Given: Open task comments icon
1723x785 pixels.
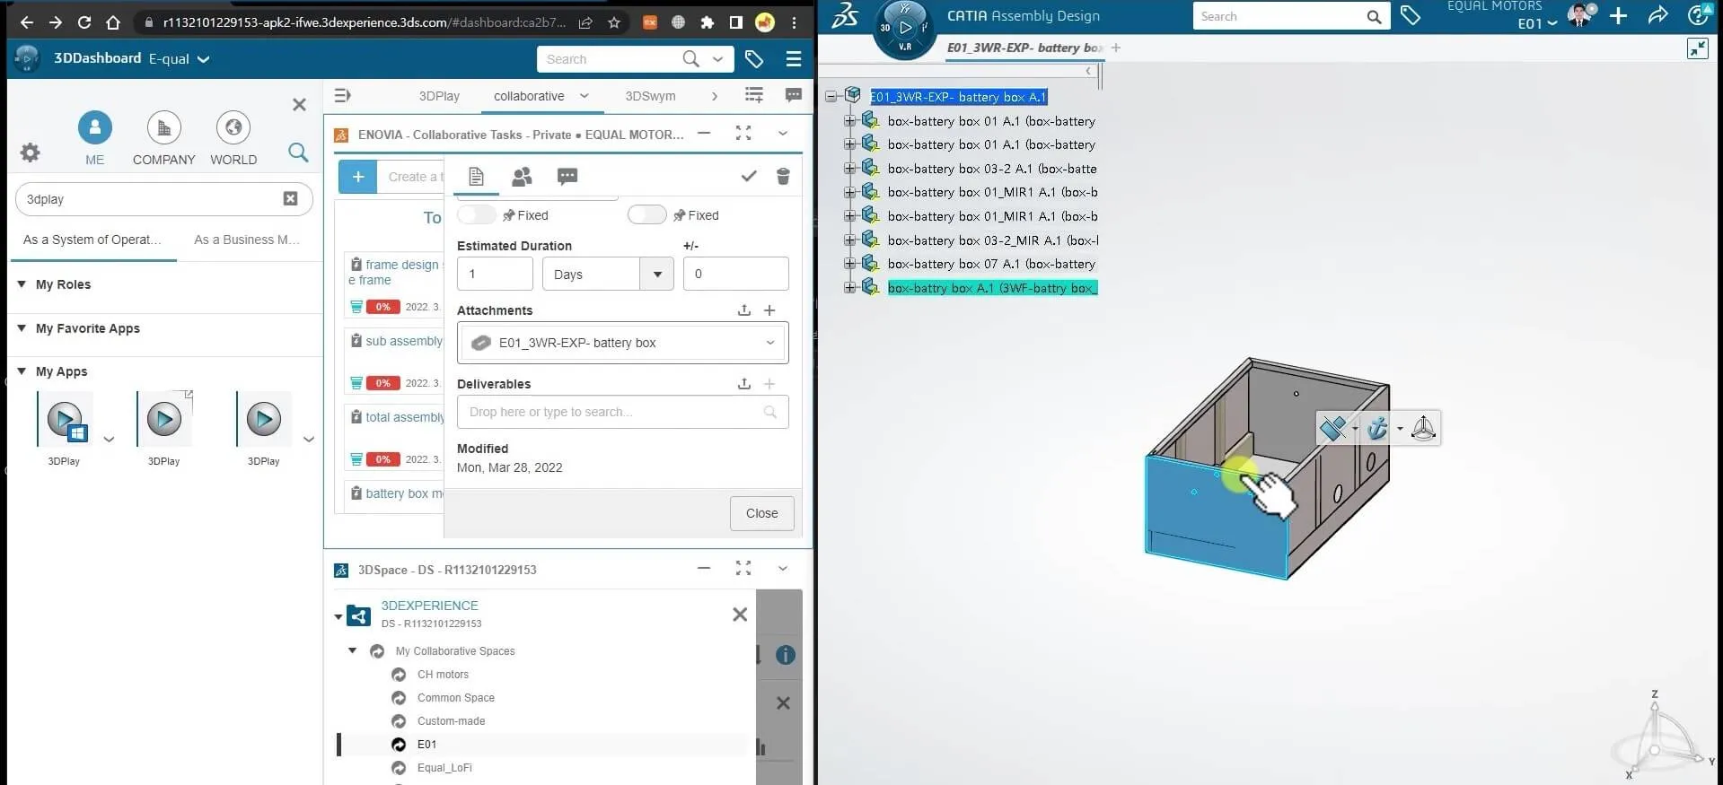Looking at the screenshot, I should click(x=567, y=177).
